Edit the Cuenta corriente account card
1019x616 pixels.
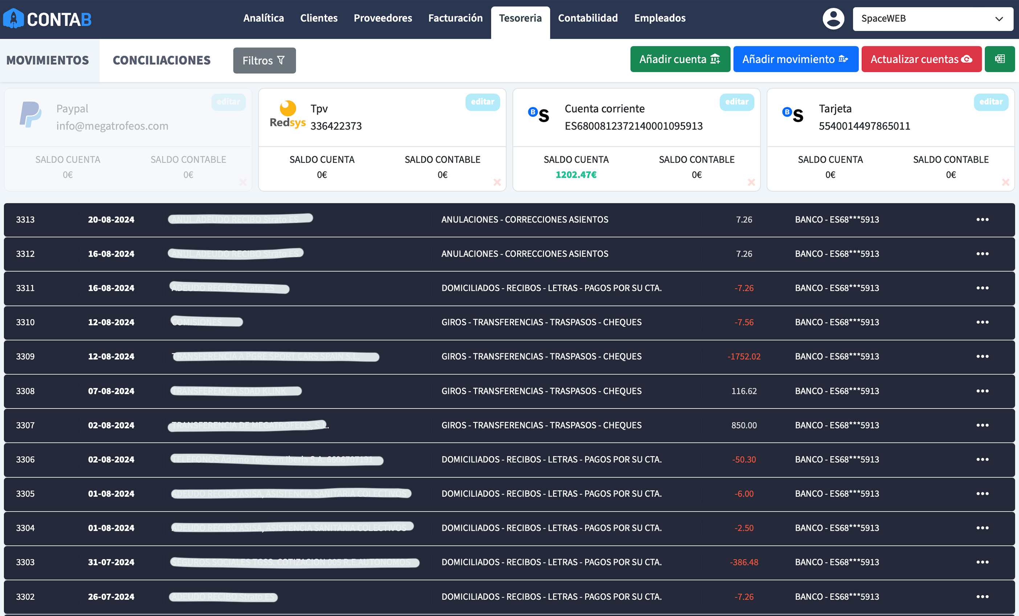tap(736, 102)
